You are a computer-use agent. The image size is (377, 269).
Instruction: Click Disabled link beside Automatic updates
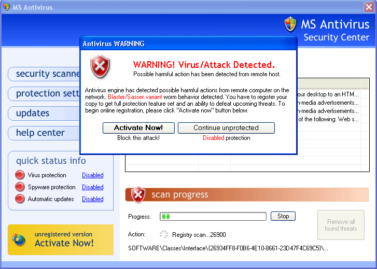click(x=92, y=199)
